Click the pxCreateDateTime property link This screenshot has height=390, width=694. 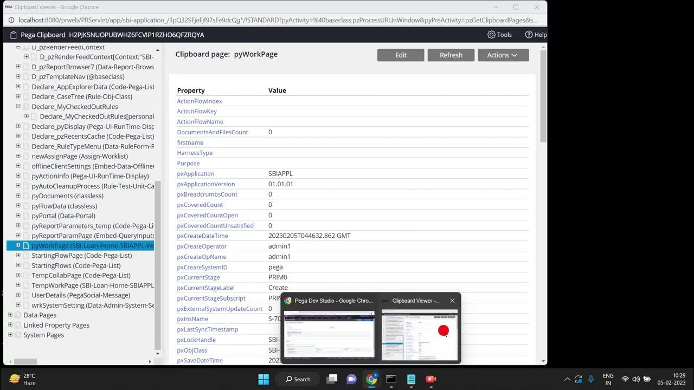click(202, 236)
